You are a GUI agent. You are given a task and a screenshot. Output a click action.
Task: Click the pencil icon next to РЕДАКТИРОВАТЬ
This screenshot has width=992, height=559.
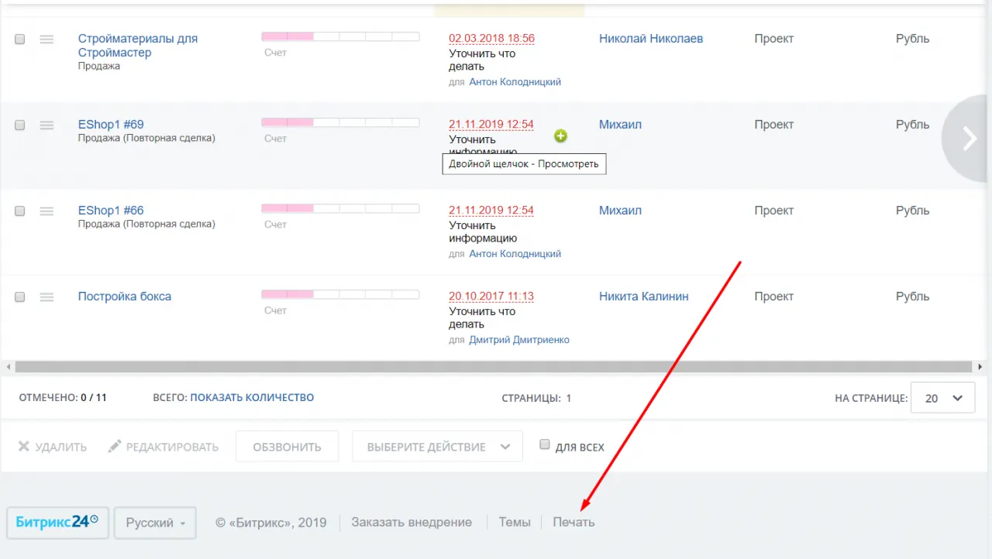coord(113,446)
